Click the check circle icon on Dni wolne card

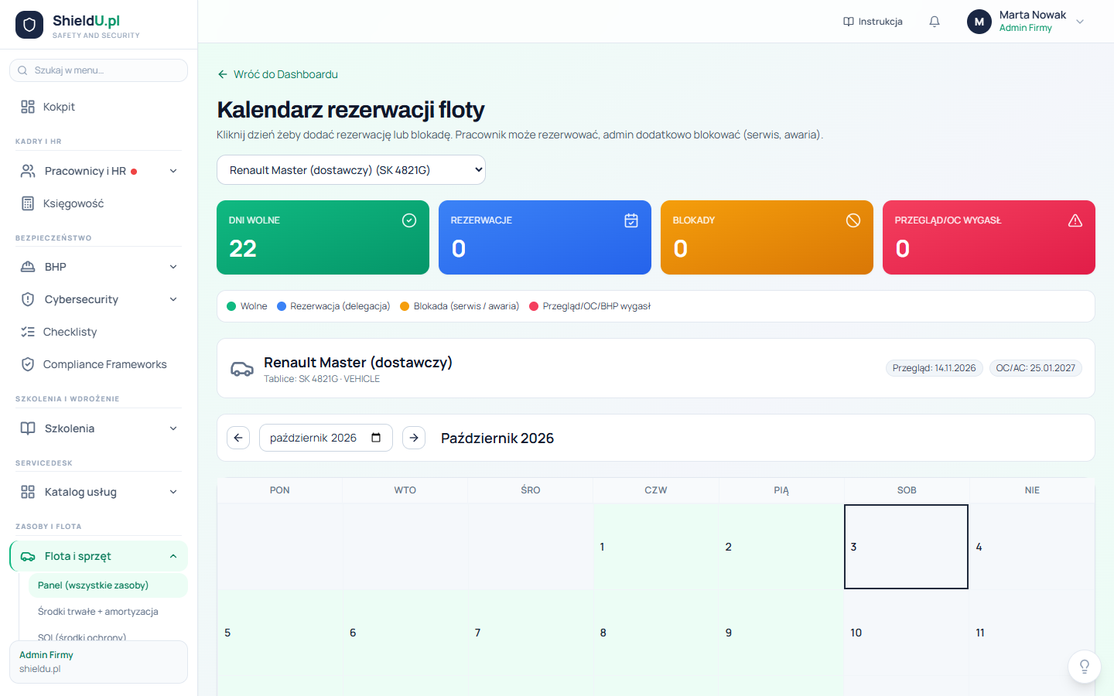click(x=409, y=220)
